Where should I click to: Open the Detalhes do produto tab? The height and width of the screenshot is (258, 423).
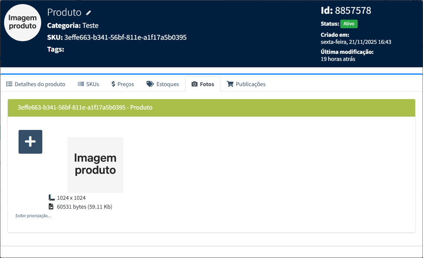pyautogui.click(x=36, y=84)
